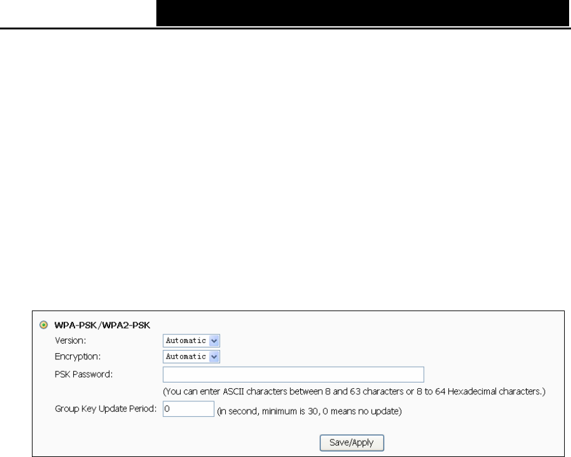Click the Group Key Update Period label

(106, 409)
